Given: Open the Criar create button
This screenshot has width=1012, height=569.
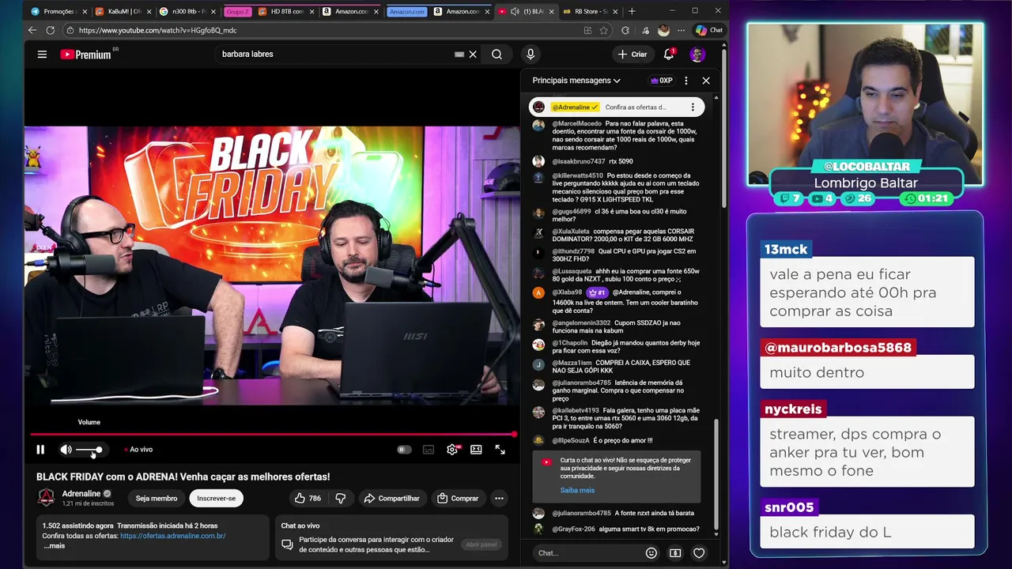Looking at the screenshot, I should tap(632, 55).
